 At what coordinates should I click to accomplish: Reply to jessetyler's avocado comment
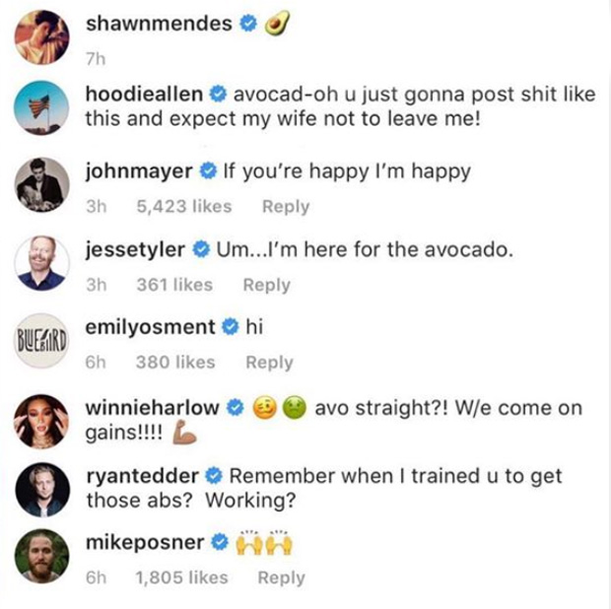266,285
